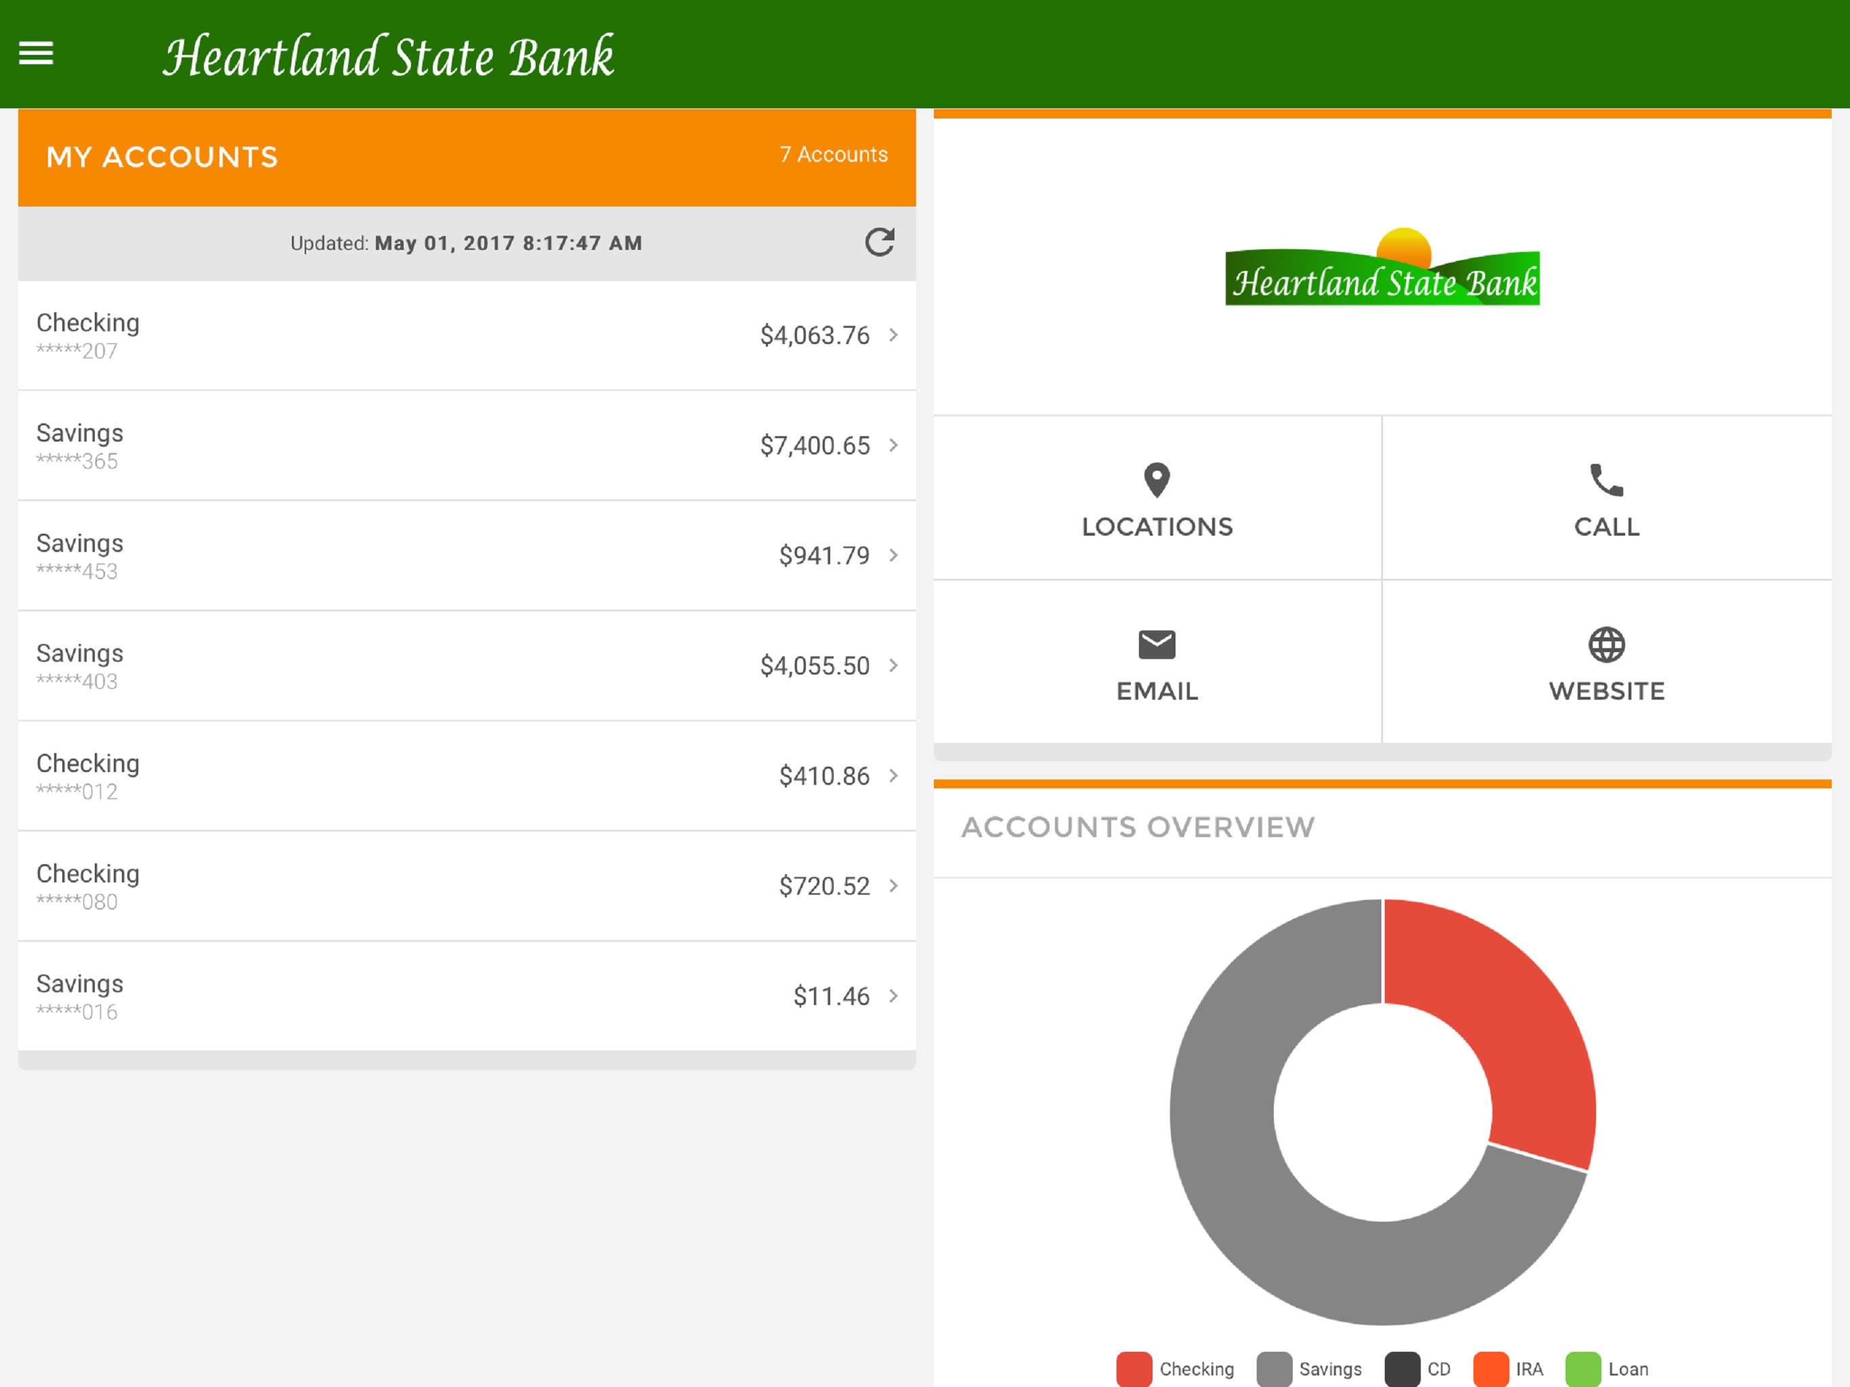This screenshot has height=1387, width=1850.
Task: Expand Savings account ending 365 chevron
Action: point(893,445)
